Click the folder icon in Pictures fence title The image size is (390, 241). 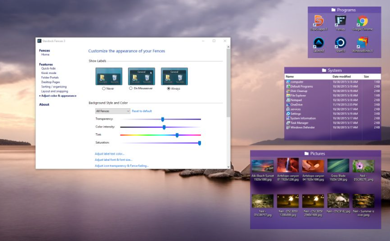point(307,153)
